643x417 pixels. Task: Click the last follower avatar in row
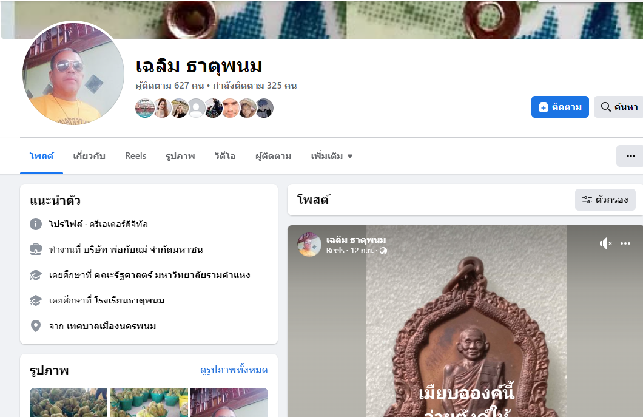click(x=264, y=109)
